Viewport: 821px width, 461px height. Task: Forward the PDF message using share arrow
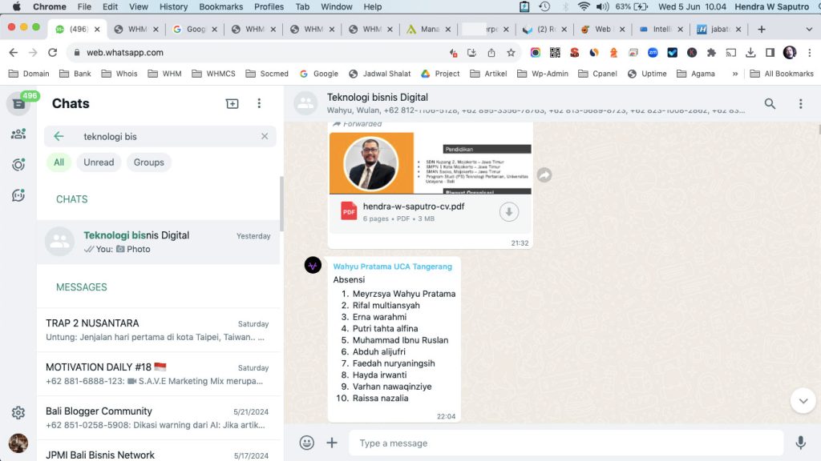[x=544, y=174]
